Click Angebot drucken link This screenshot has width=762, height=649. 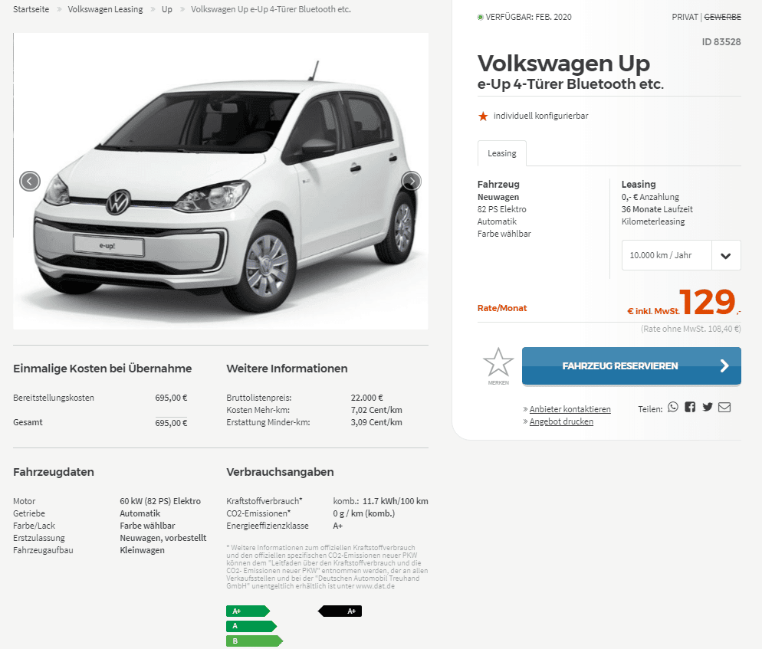coord(561,421)
